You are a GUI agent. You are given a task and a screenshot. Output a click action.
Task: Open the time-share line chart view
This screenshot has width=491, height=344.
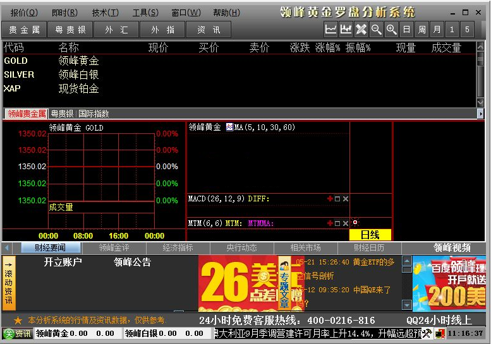tap(330, 30)
